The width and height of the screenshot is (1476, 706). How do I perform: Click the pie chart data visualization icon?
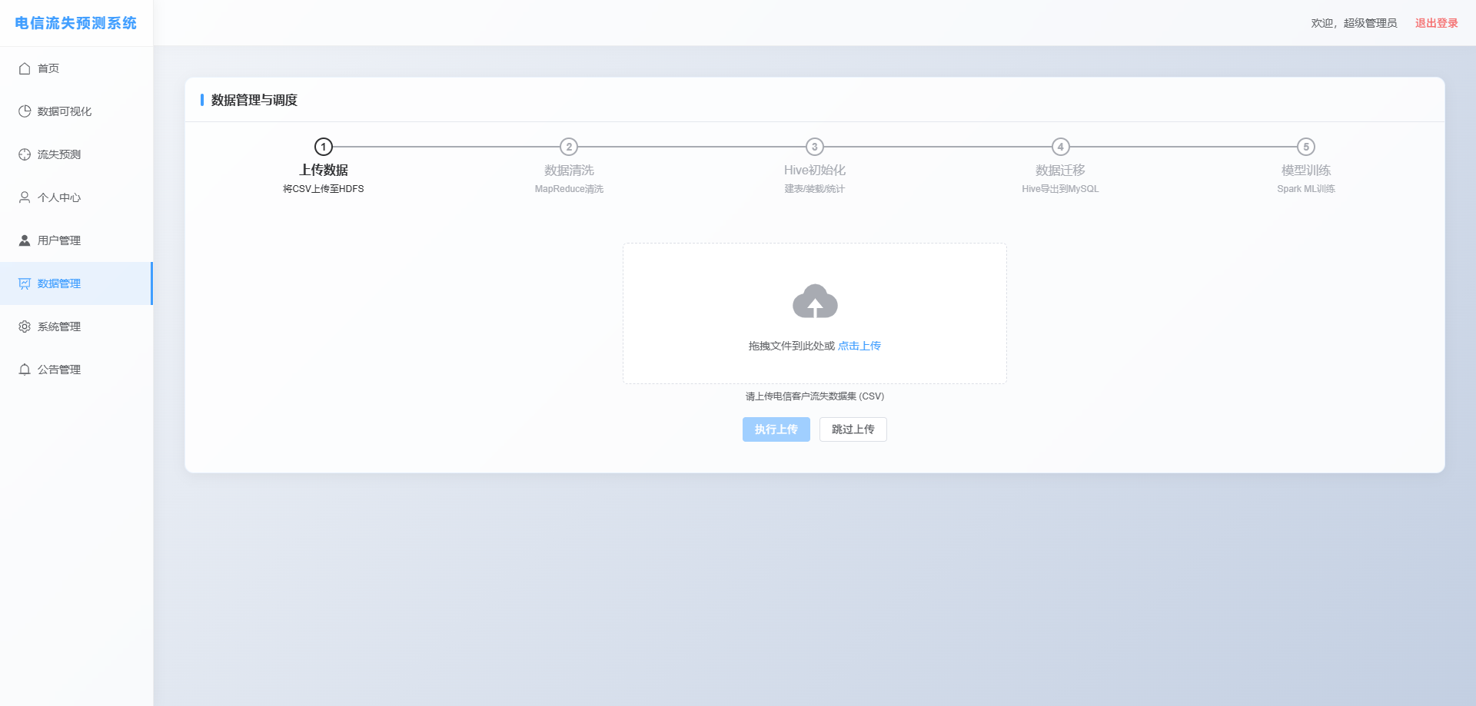[25, 111]
